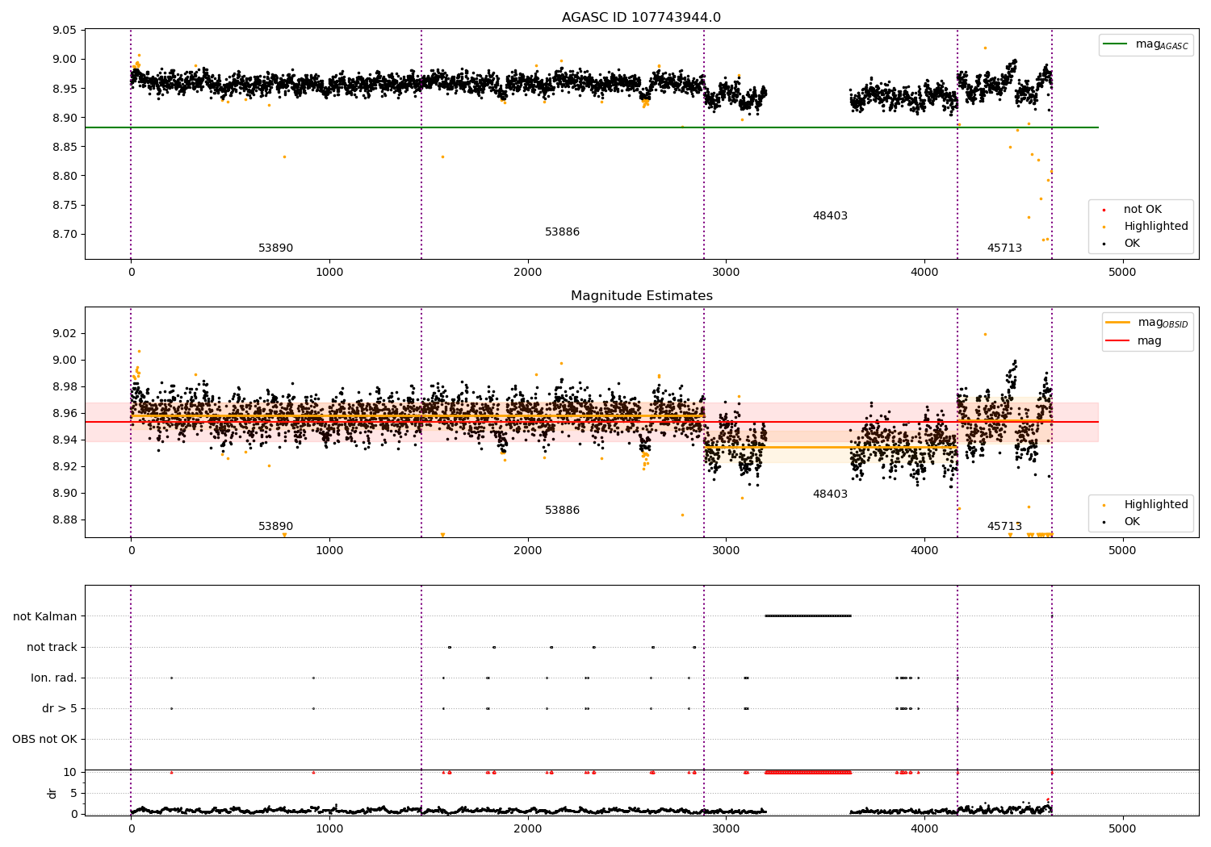The image size is (1211, 847).
Task: Click the green mag AGASC horizontal line
Action: tap(592, 127)
